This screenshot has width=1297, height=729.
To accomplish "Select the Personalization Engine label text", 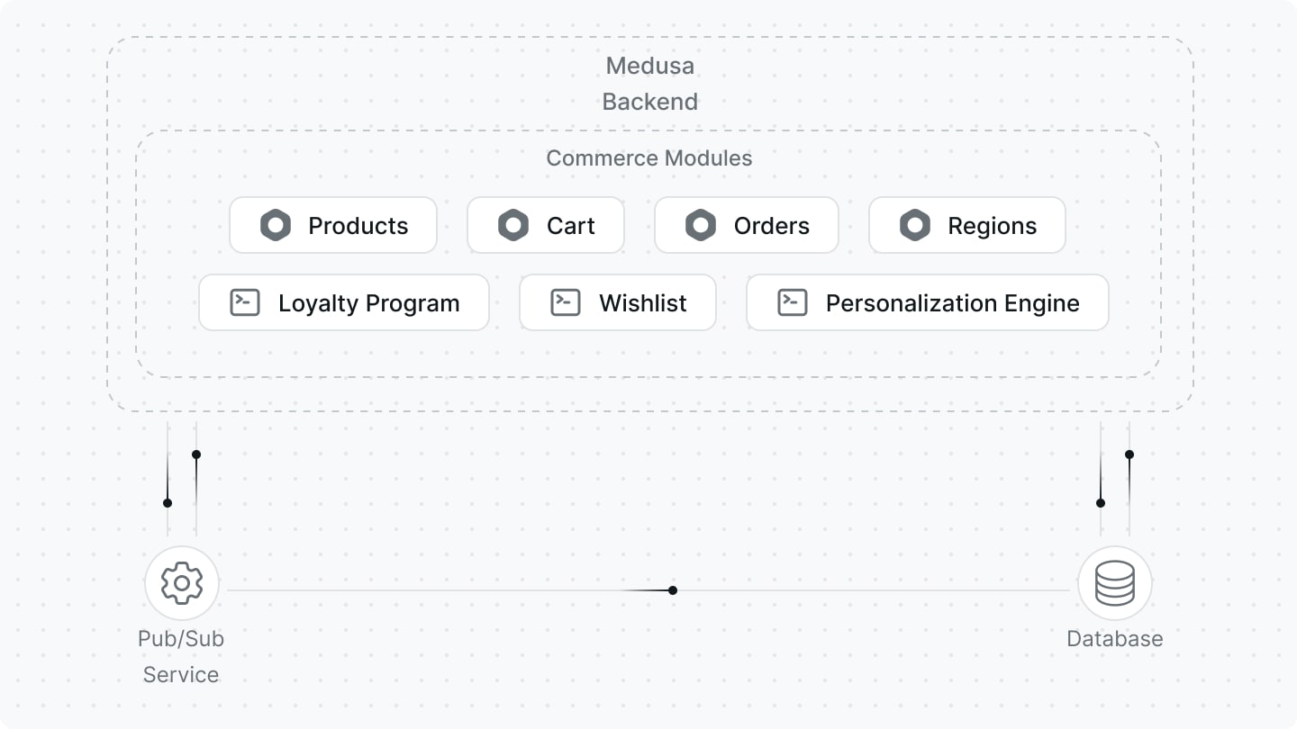I will click(x=952, y=303).
